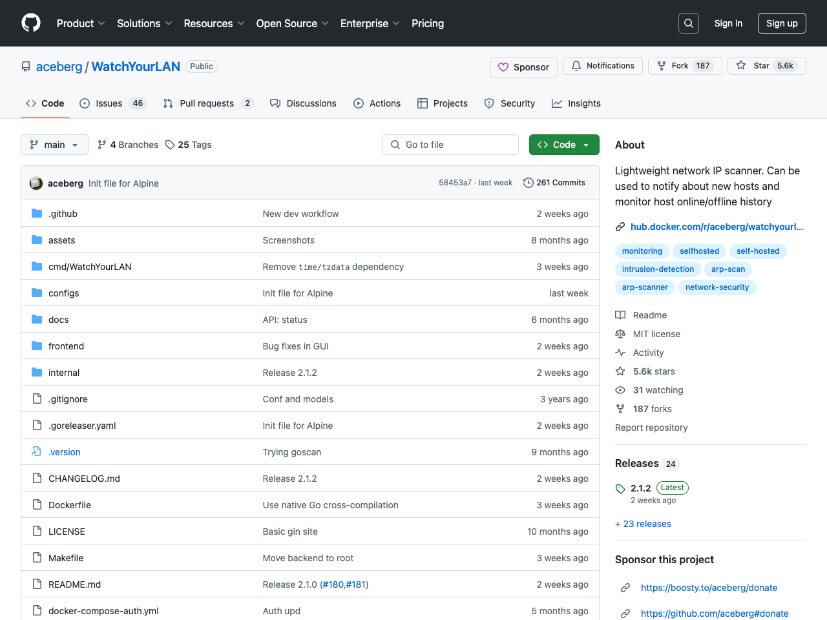
Task: Open the CHANGELOG.md file
Action: (84, 479)
